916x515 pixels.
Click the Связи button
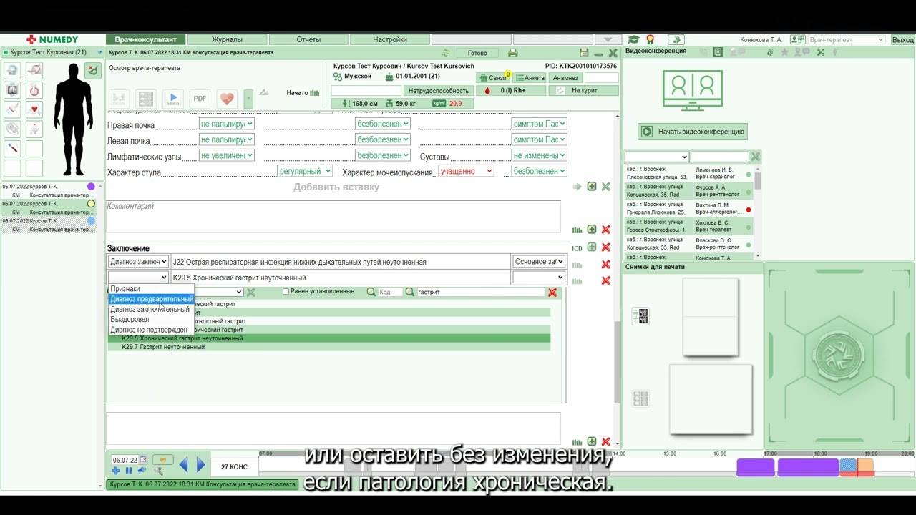click(x=494, y=78)
